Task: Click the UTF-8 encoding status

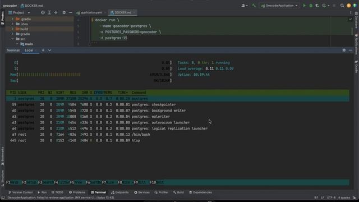Action: click(x=331, y=198)
